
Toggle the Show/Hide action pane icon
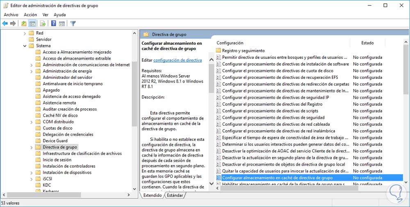click(x=62, y=23)
